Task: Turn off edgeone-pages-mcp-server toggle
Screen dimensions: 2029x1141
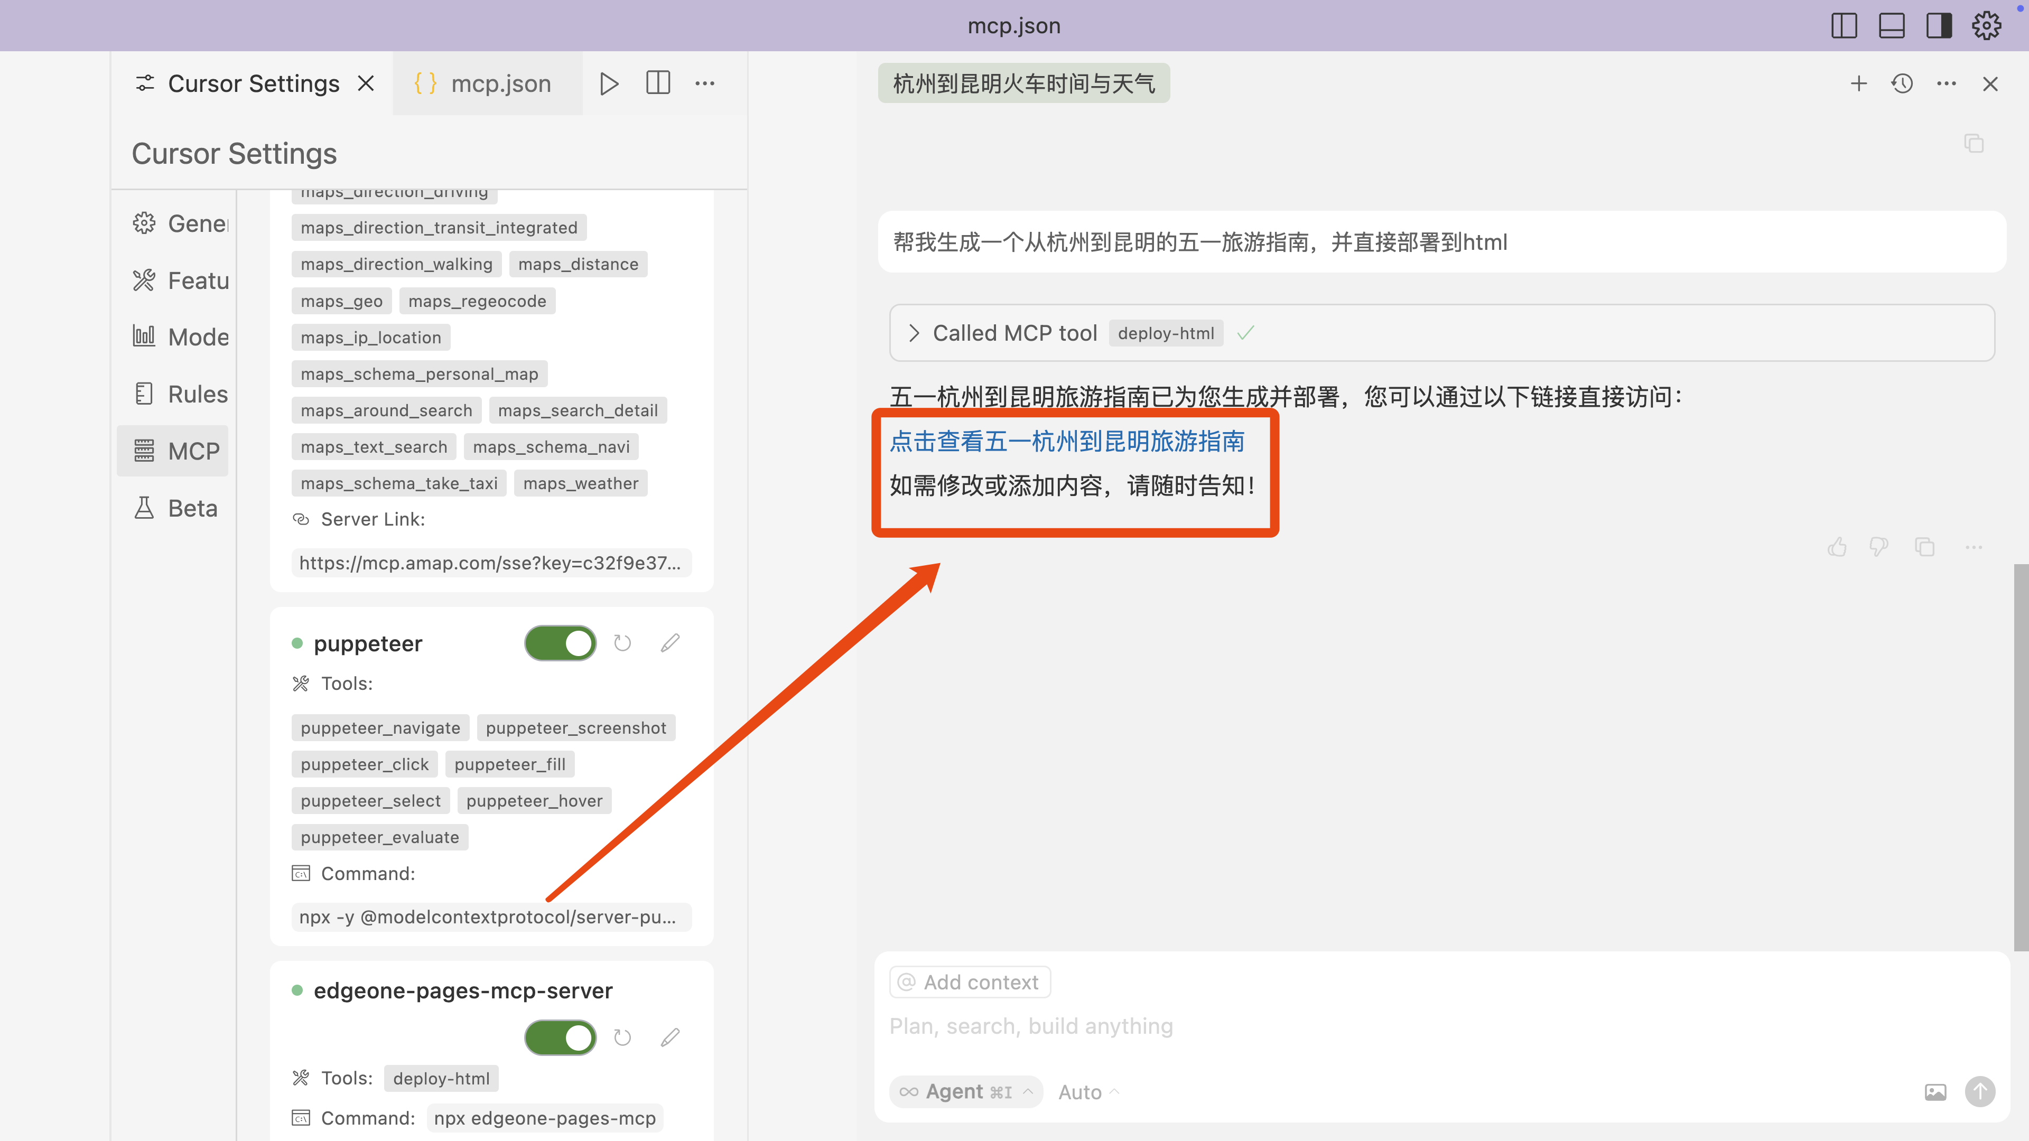Action: point(560,1038)
